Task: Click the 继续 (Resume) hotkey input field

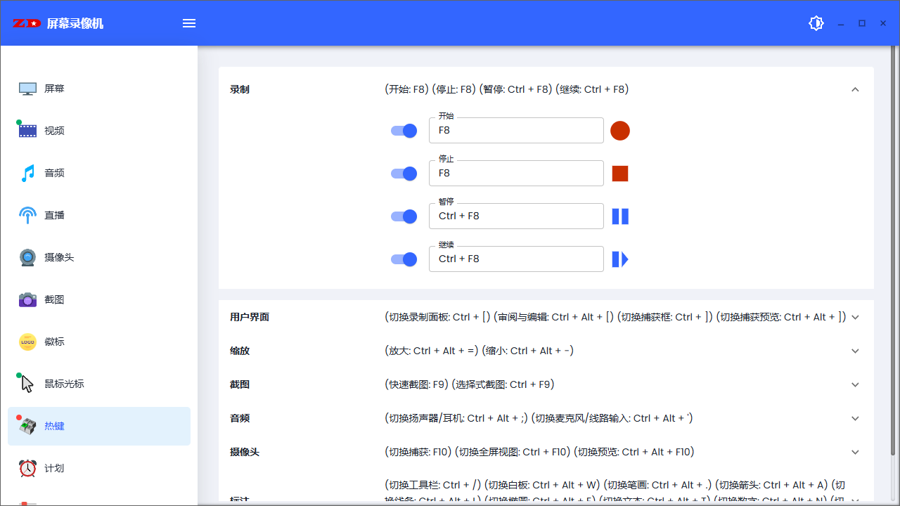Action: point(516,259)
